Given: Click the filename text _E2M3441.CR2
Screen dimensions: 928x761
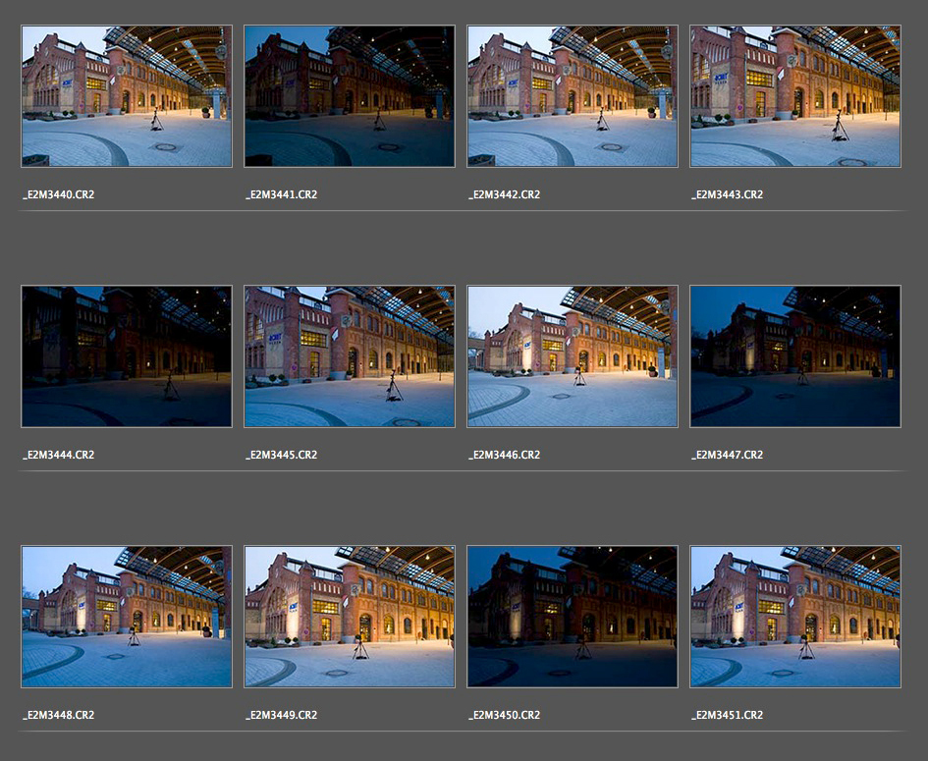Looking at the screenshot, I should click(281, 194).
